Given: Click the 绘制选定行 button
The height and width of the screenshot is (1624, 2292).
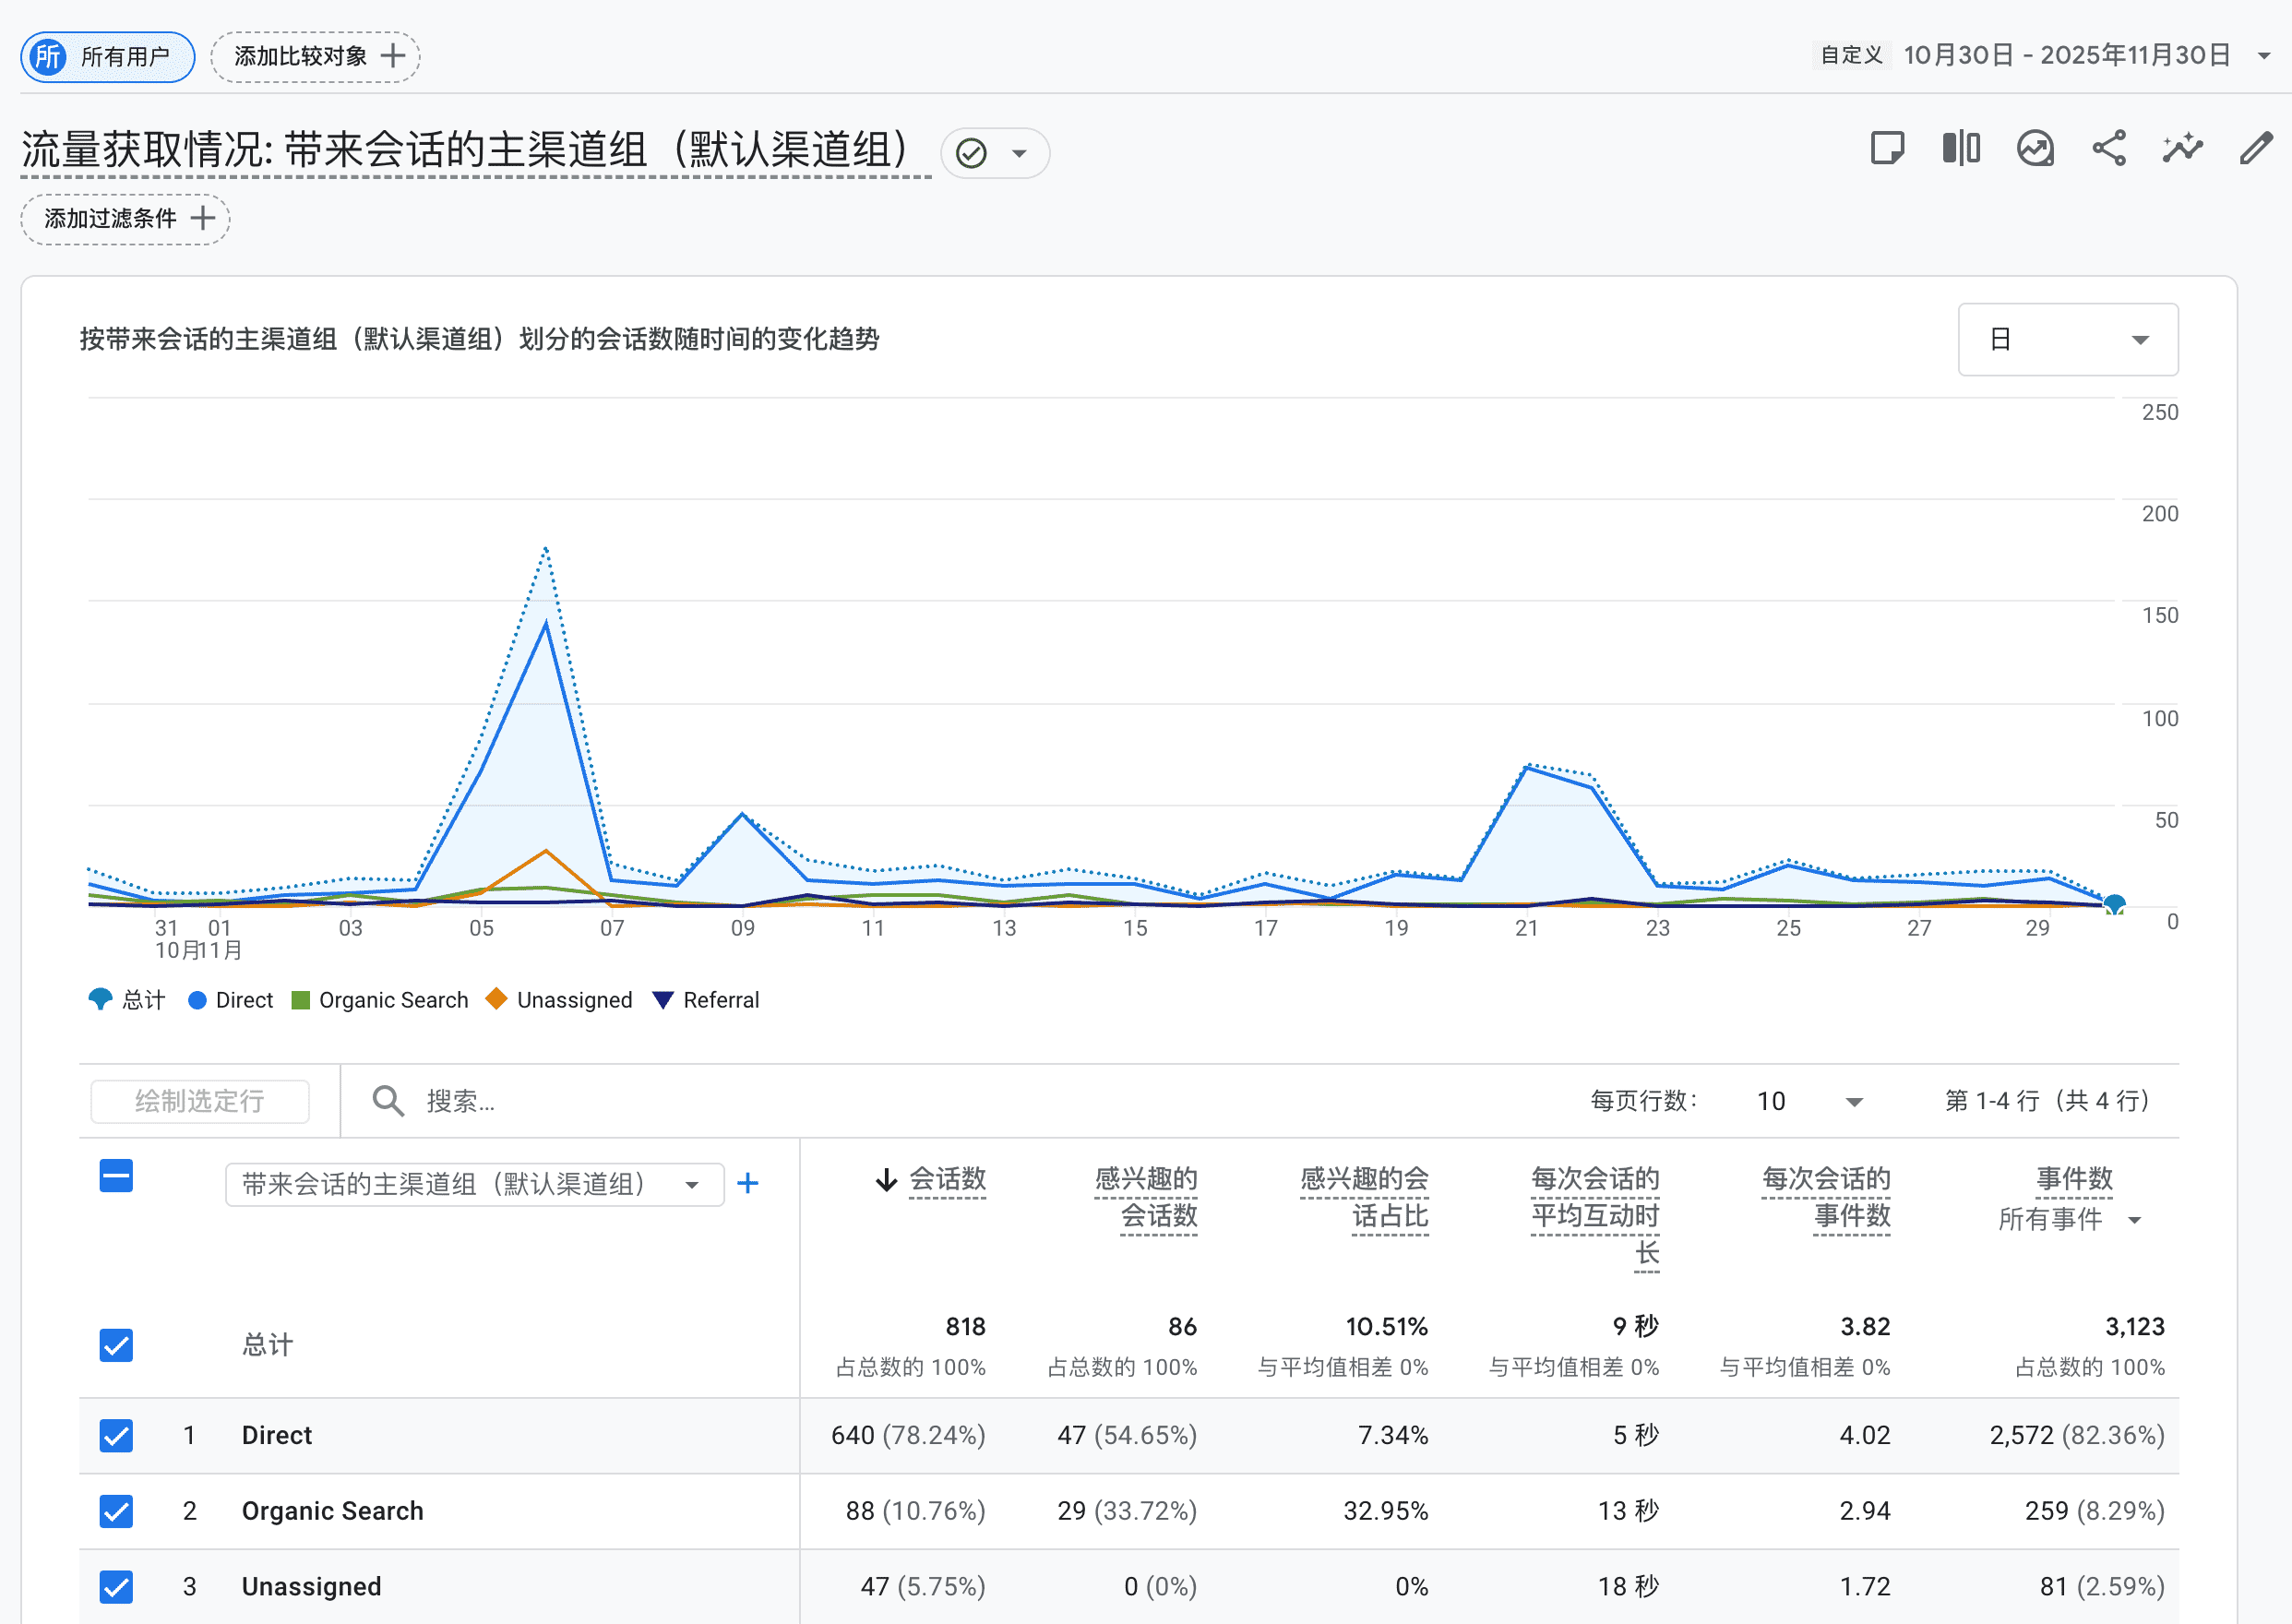Looking at the screenshot, I should click(199, 1100).
